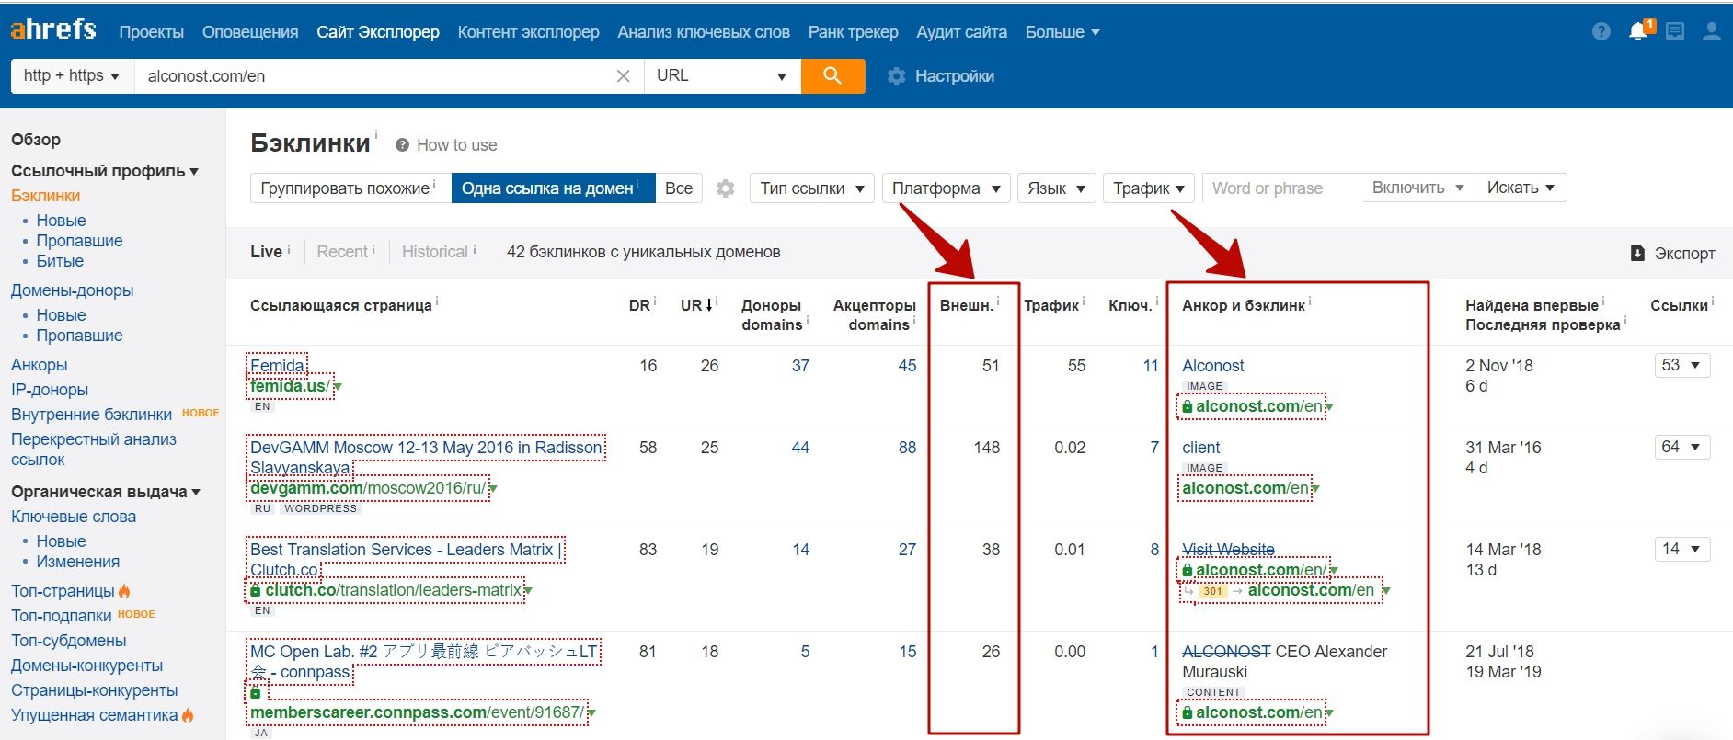Screen dimensions: 1733x740
Task: Open the help question mark icon
Action: (1601, 31)
